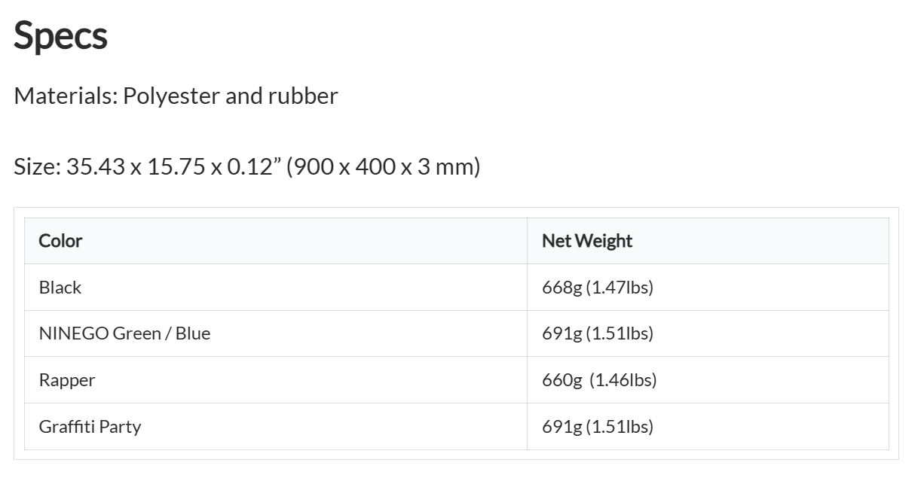Select the "Rapper" color cell

coord(67,380)
